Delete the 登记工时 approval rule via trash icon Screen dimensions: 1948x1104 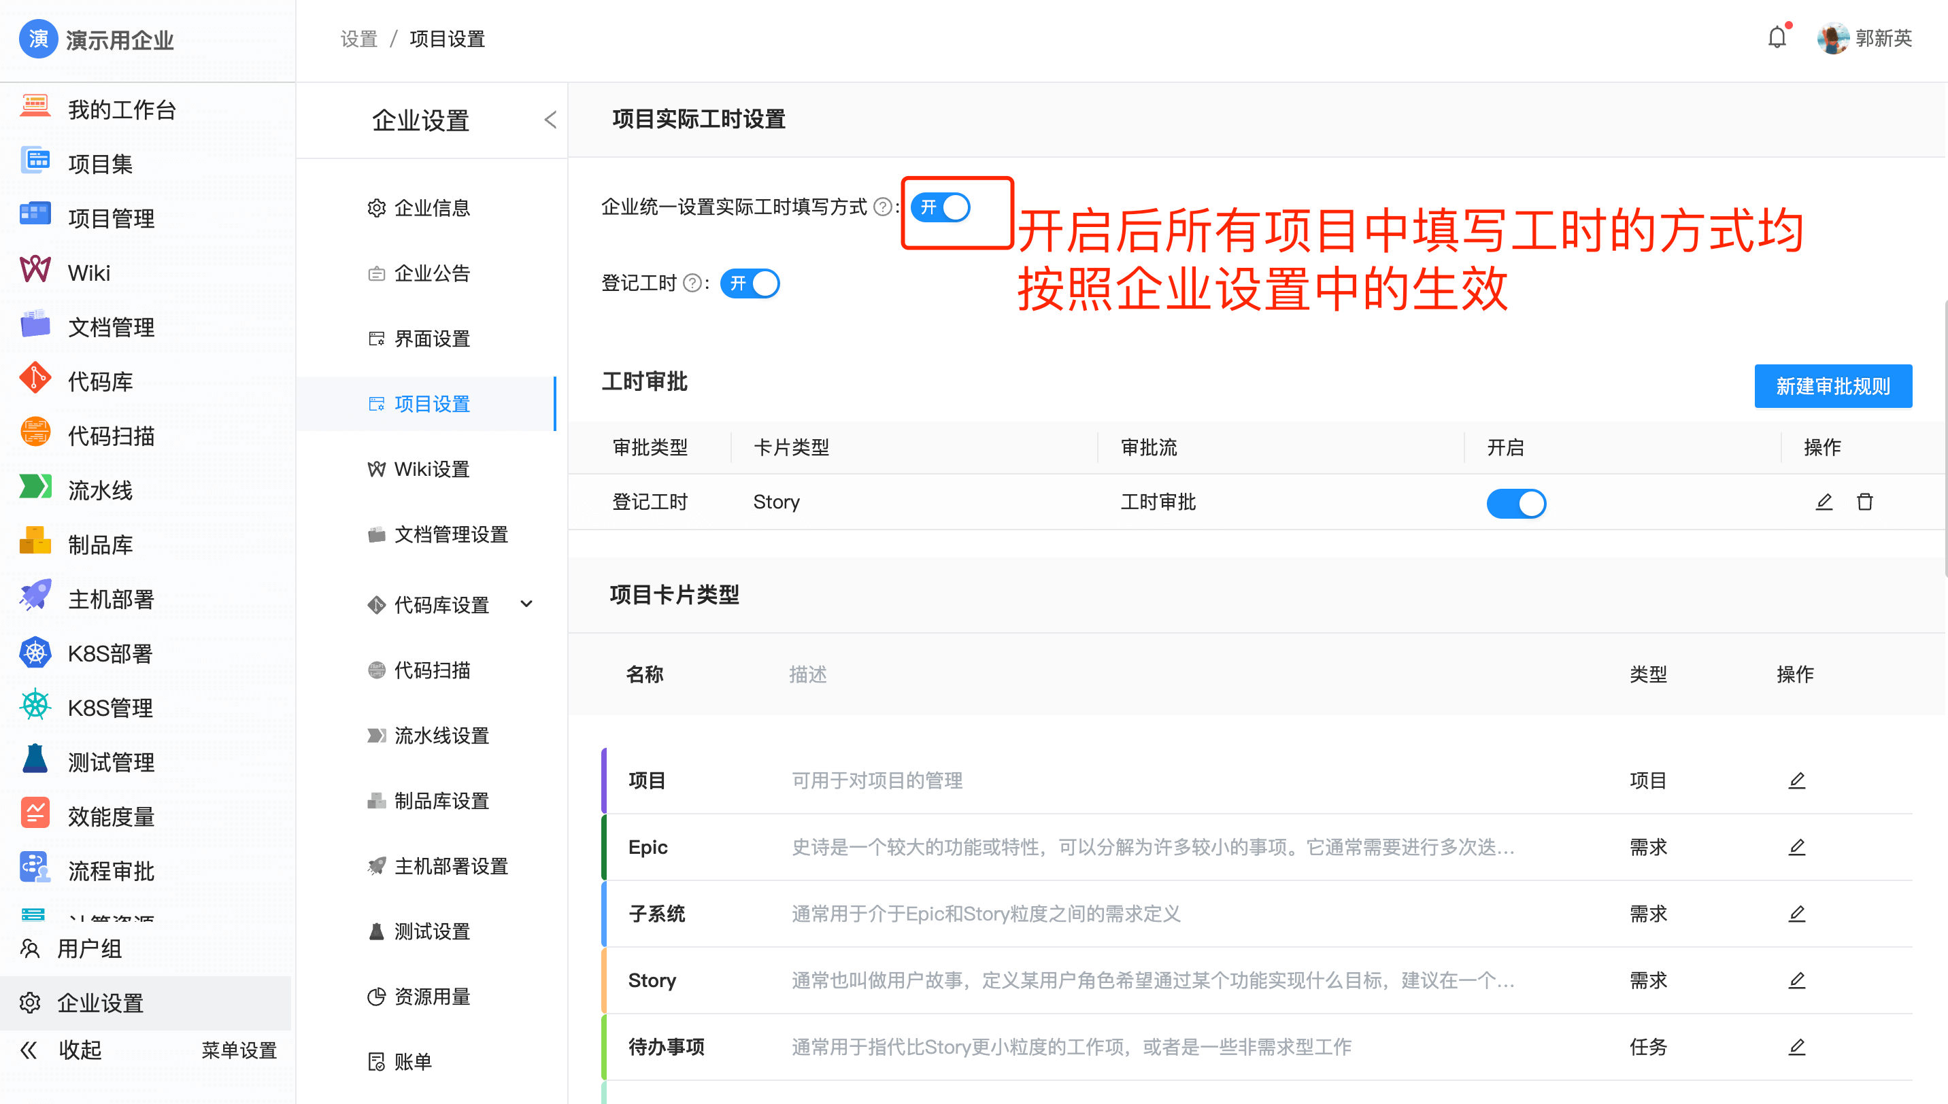(1864, 502)
